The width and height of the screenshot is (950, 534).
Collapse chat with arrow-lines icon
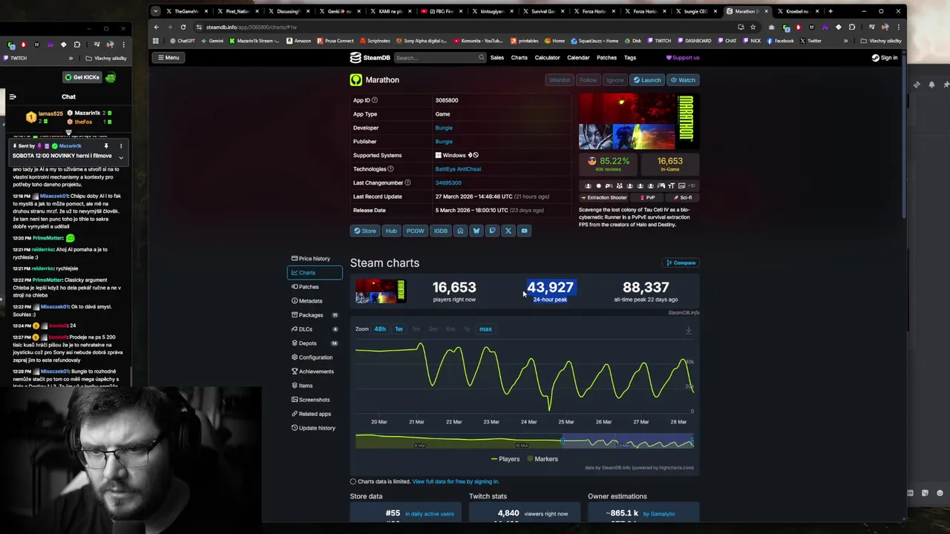click(x=13, y=96)
